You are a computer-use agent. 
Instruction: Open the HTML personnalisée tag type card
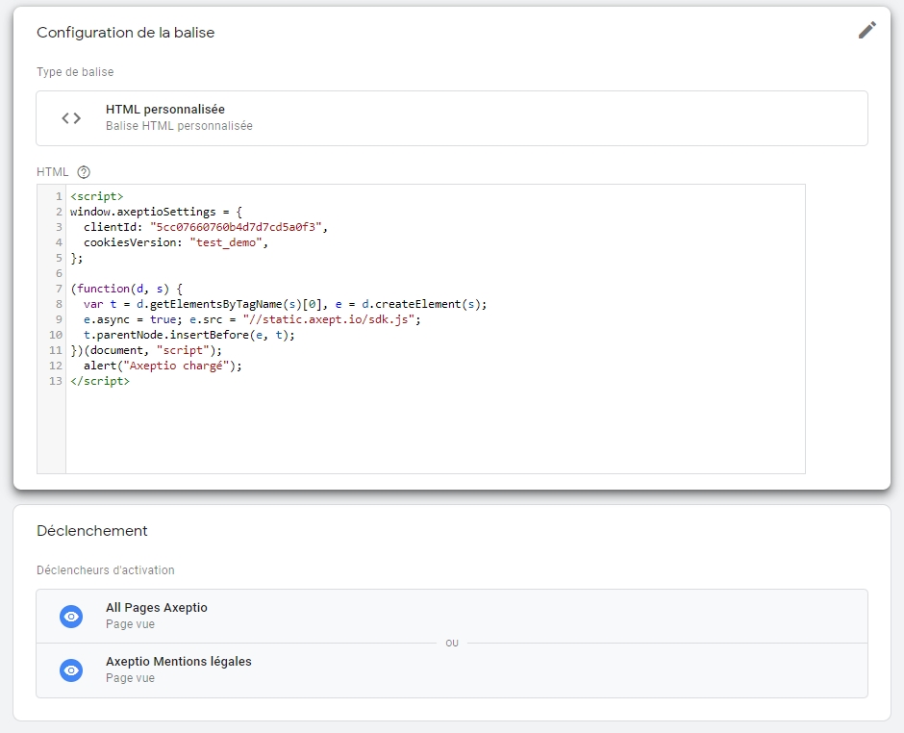pyautogui.click(x=452, y=118)
